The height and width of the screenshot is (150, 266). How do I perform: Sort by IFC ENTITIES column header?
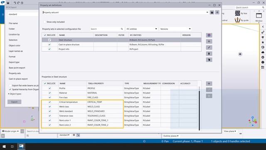tap(155, 35)
